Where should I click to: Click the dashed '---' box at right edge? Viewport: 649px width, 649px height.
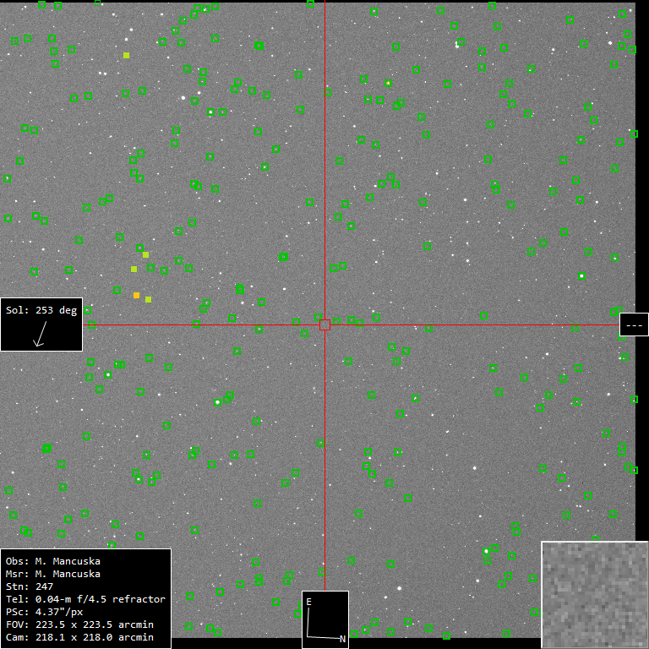pos(633,324)
